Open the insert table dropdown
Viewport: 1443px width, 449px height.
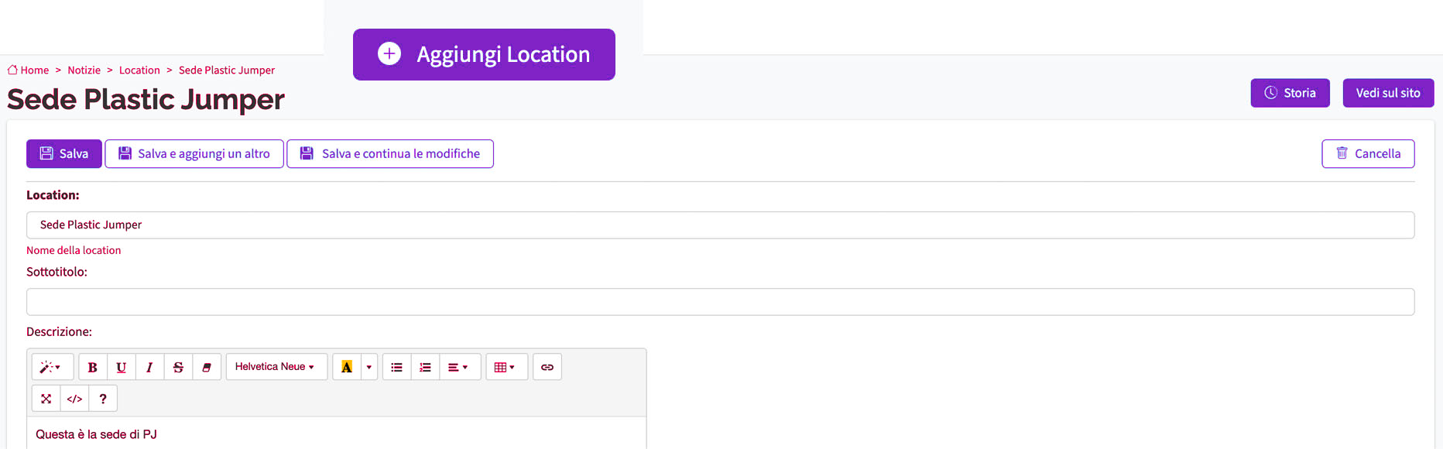pos(506,367)
